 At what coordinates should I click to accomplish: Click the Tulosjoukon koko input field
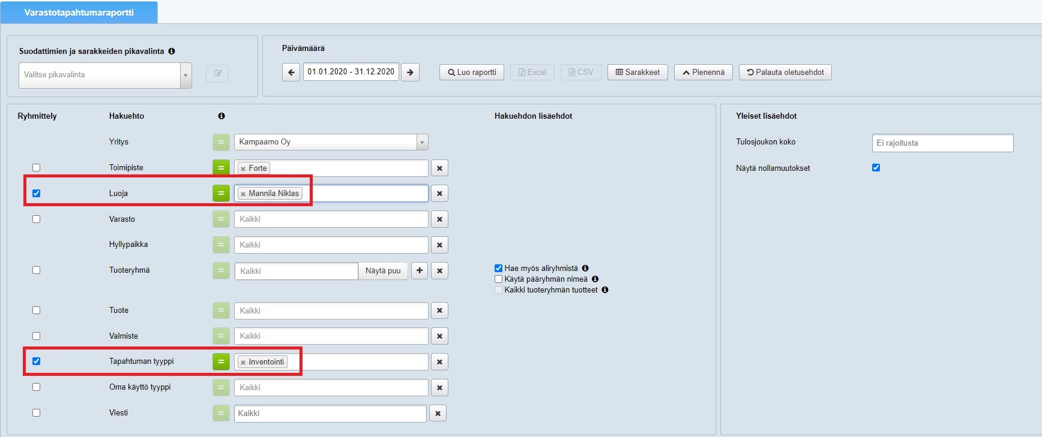click(x=942, y=143)
